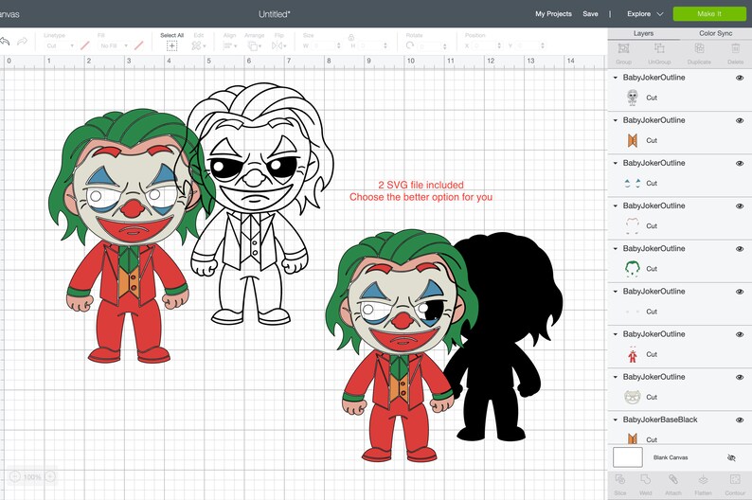Click the Blank Canvas white swatch
The width and height of the screenshot is (752, 500).
pyautogui.click(x=627, y=457)
